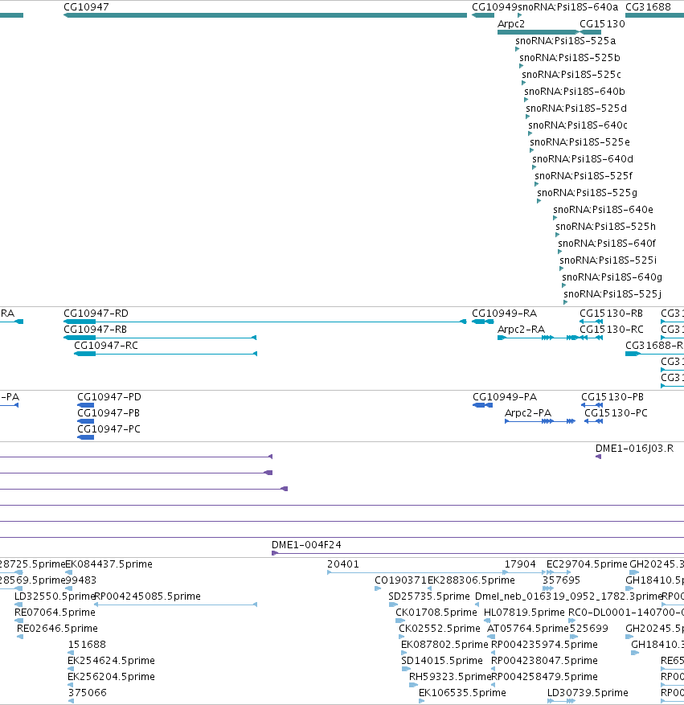Click snoRNA:Psi18S-525b label
684x705 pixels.
click(x=570, y=58)
